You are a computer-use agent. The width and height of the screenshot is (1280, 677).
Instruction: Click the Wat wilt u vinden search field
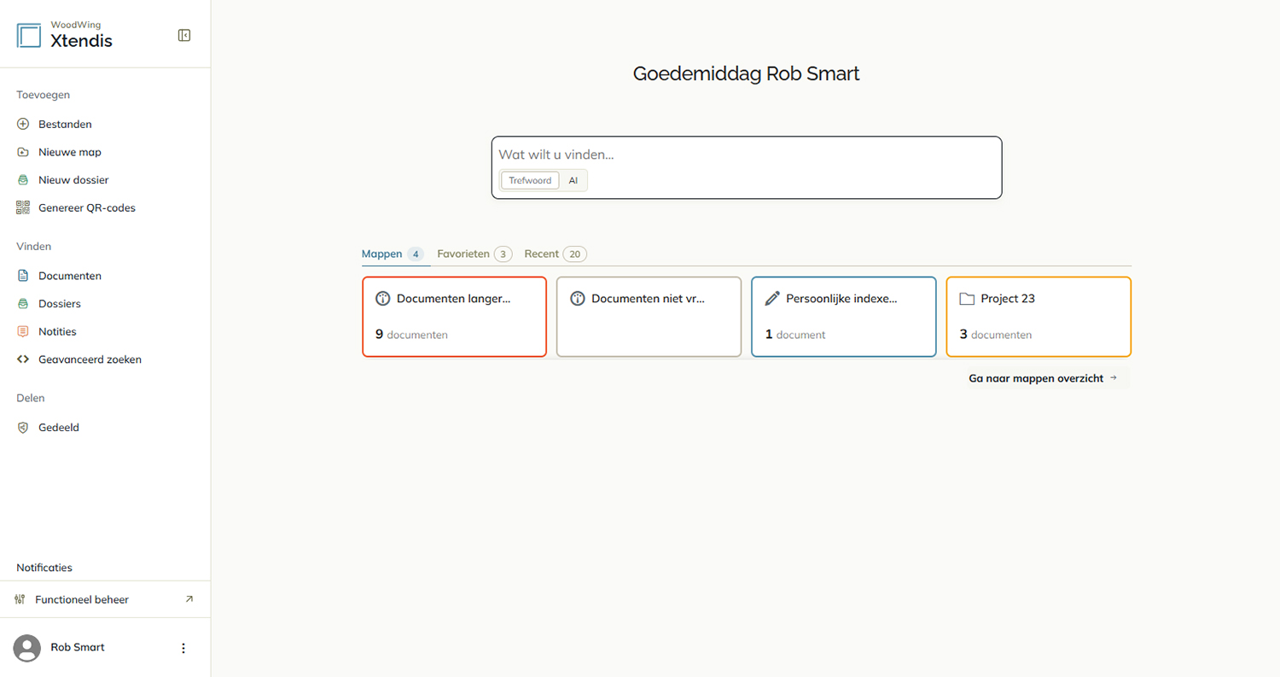point(747,155)
